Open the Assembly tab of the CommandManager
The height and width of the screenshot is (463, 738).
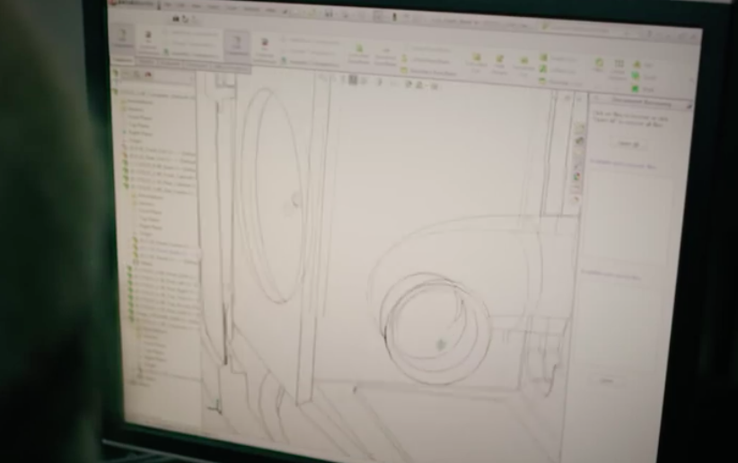pos(123,59)
